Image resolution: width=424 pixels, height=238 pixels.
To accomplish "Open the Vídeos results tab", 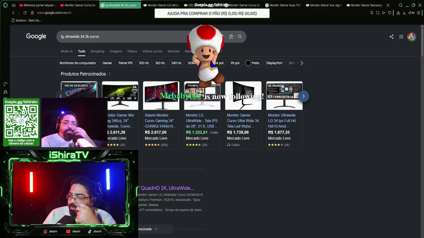I will tap(132, 51).
